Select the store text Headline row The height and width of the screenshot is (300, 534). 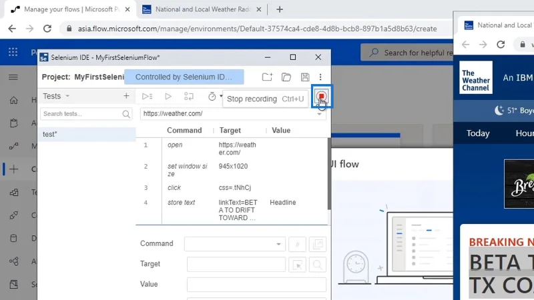click(x=232, y=210)
